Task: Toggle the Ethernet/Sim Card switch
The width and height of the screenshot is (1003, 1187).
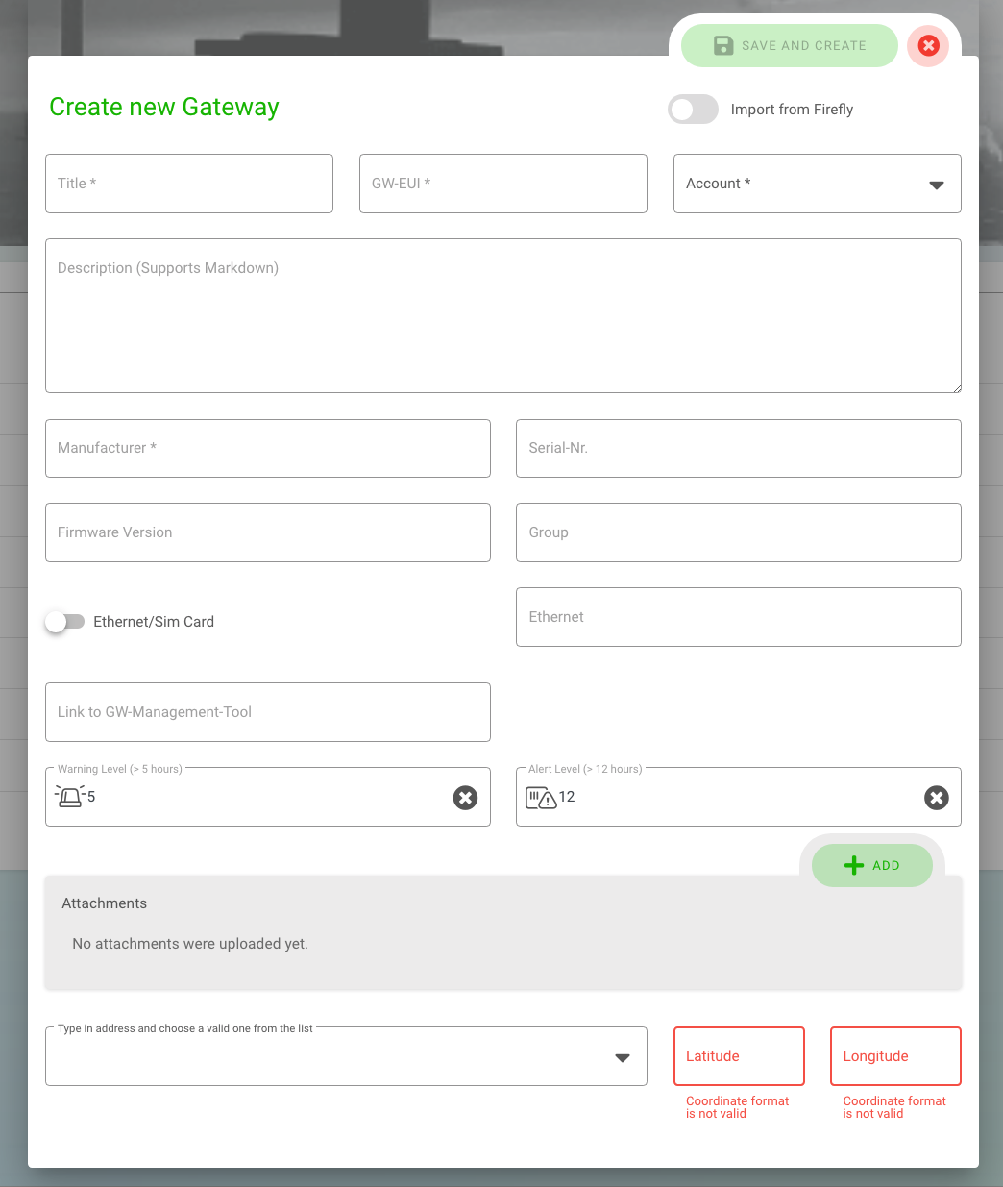Action: click(x=65, y=622)
